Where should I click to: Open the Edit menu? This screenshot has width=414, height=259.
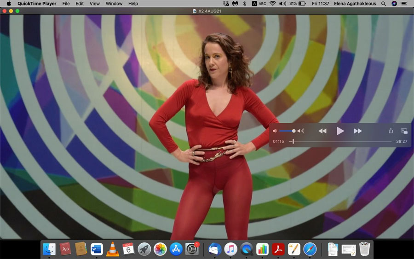pyautogui.click(x=80, y=4)
